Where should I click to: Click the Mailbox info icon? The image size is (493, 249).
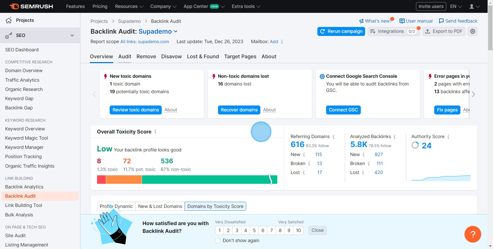[282, 42]
